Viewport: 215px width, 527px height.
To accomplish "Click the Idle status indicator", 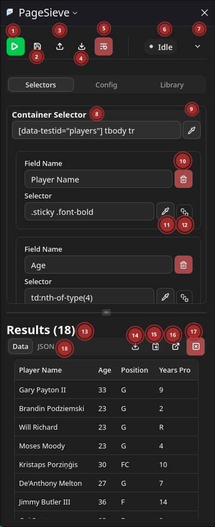I will (160, 47).
